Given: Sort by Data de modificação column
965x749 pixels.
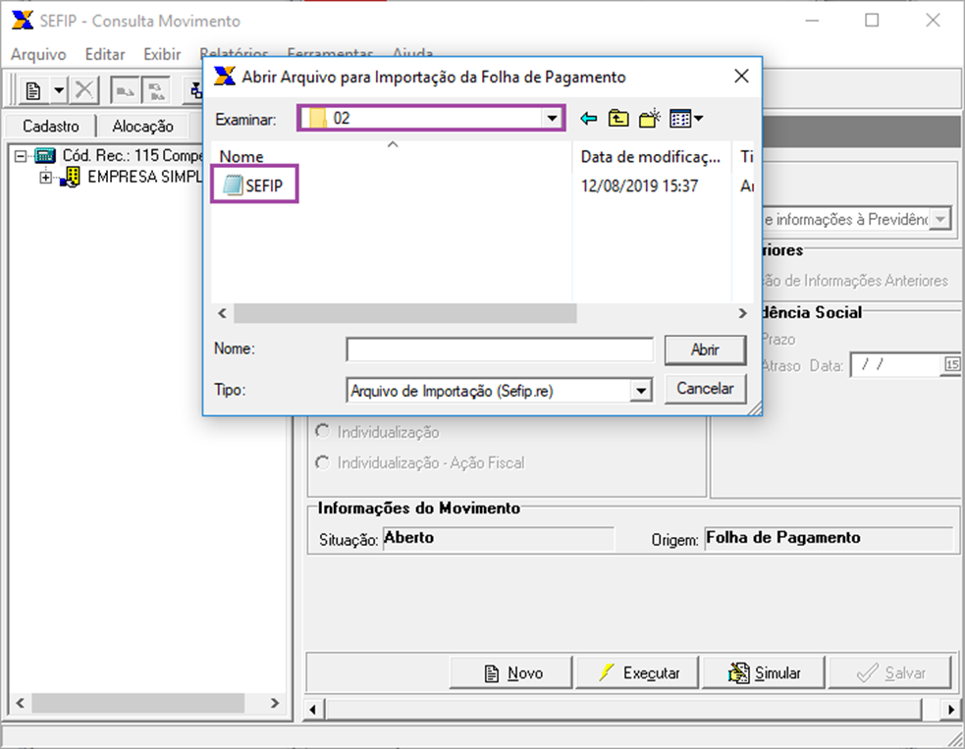Looking at the screenshot, I should (651, 156).
